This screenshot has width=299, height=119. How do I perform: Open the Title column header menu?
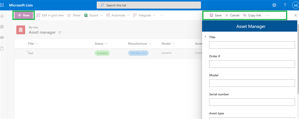click(x=33, y=44)
